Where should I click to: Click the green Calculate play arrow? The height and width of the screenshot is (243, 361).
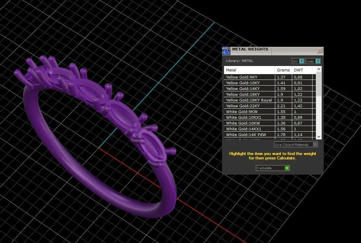pos(287,168)
